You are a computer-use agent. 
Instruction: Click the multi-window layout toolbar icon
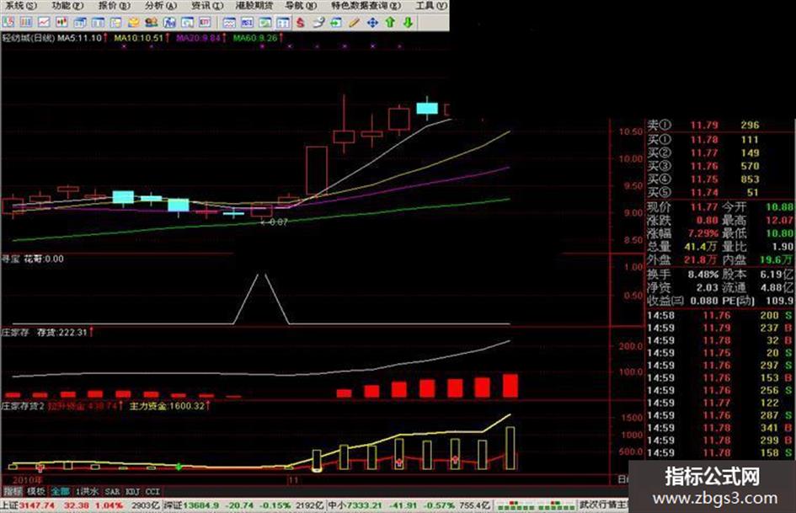[x=80, y=23]
